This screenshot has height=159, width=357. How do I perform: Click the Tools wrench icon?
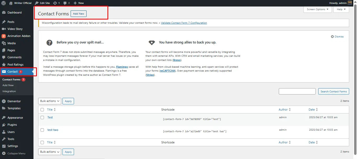pos(4,139)
